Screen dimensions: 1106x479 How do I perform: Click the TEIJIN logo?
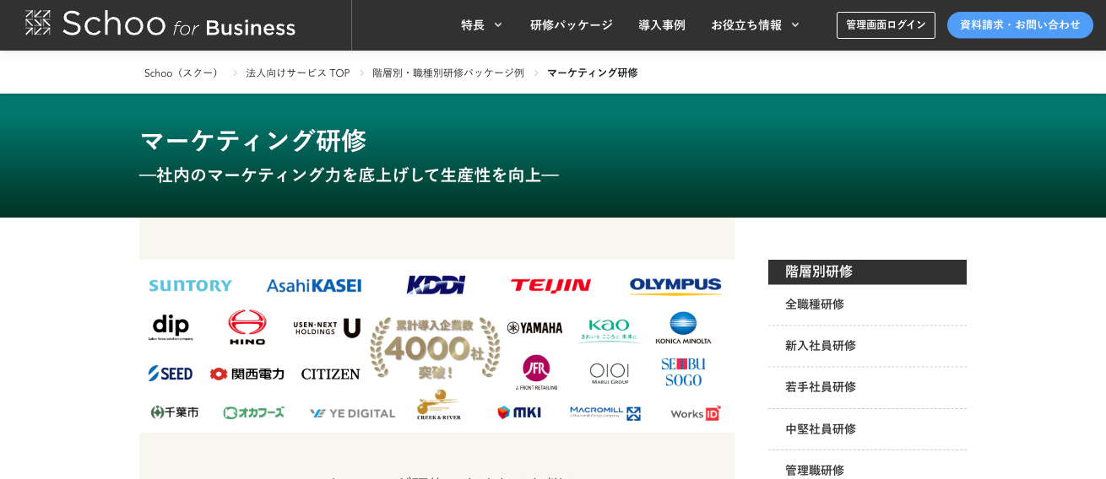[550, 286]
